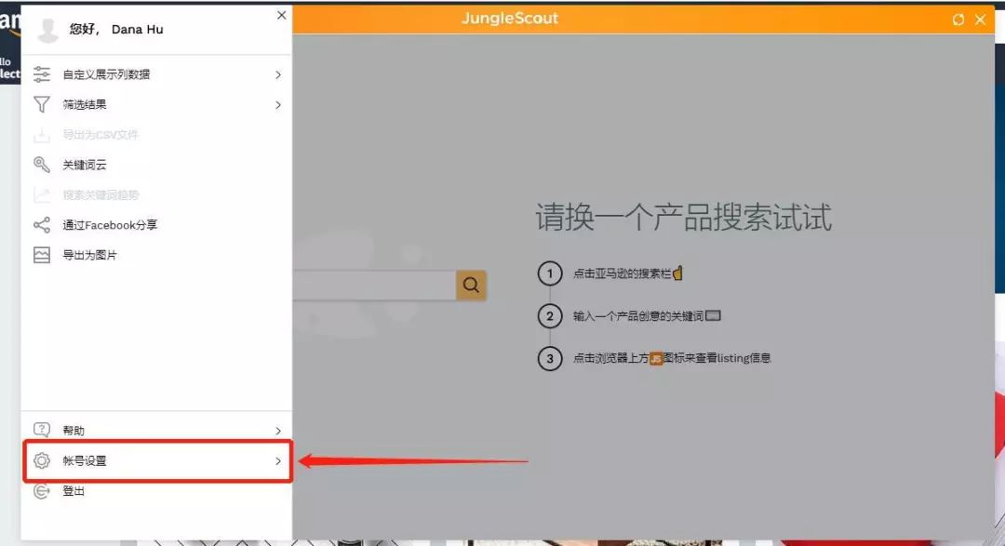Choose 导出为图片 menu entry
The height and width of the screenshot is (546, 1005).
click(x=156, y=255)
